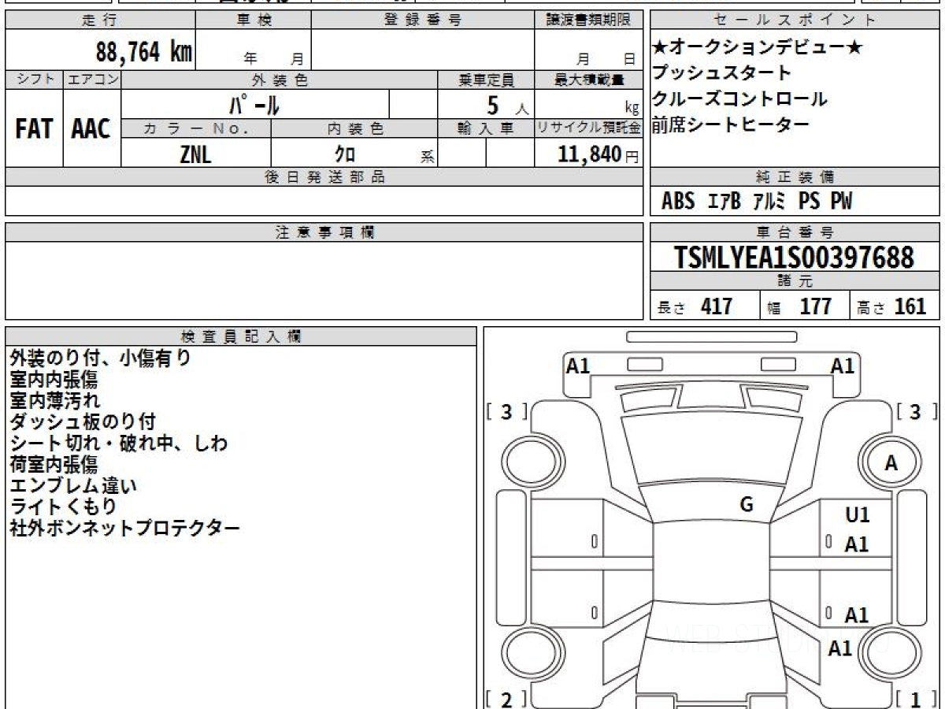Select the 5 人 seating capacity value
Image resolution: width=945 pixels, height=709 pixels.
pyautogui.click(x=508, y=105)
